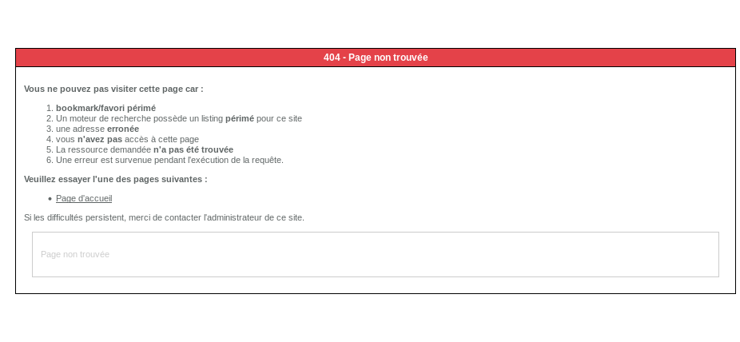Open the Page d'accueil link

[84, 198]
